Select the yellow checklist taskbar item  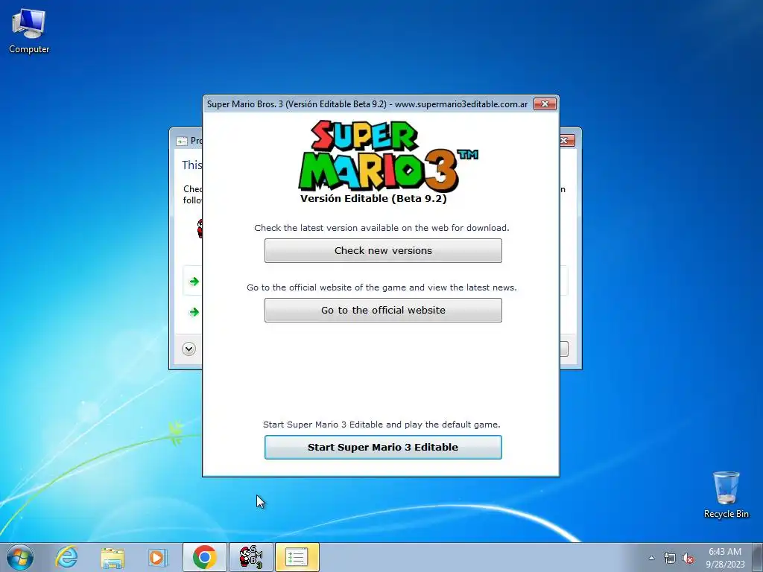click(x=297, y=557)
